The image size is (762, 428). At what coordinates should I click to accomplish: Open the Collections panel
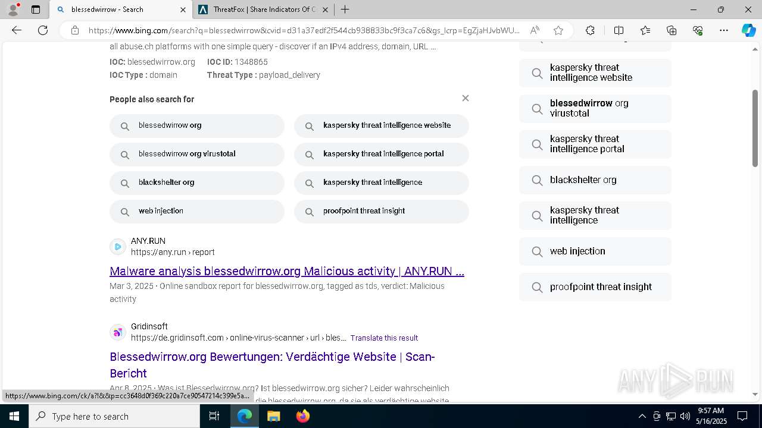pyautogui.click(x=672, y=30)
